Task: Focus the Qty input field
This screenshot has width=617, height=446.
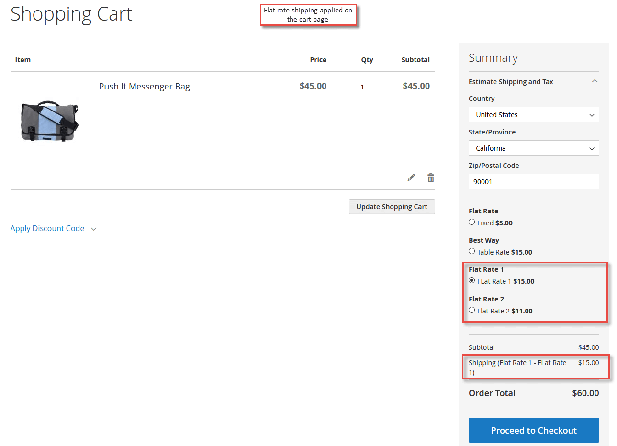Action: coord(362,87)
